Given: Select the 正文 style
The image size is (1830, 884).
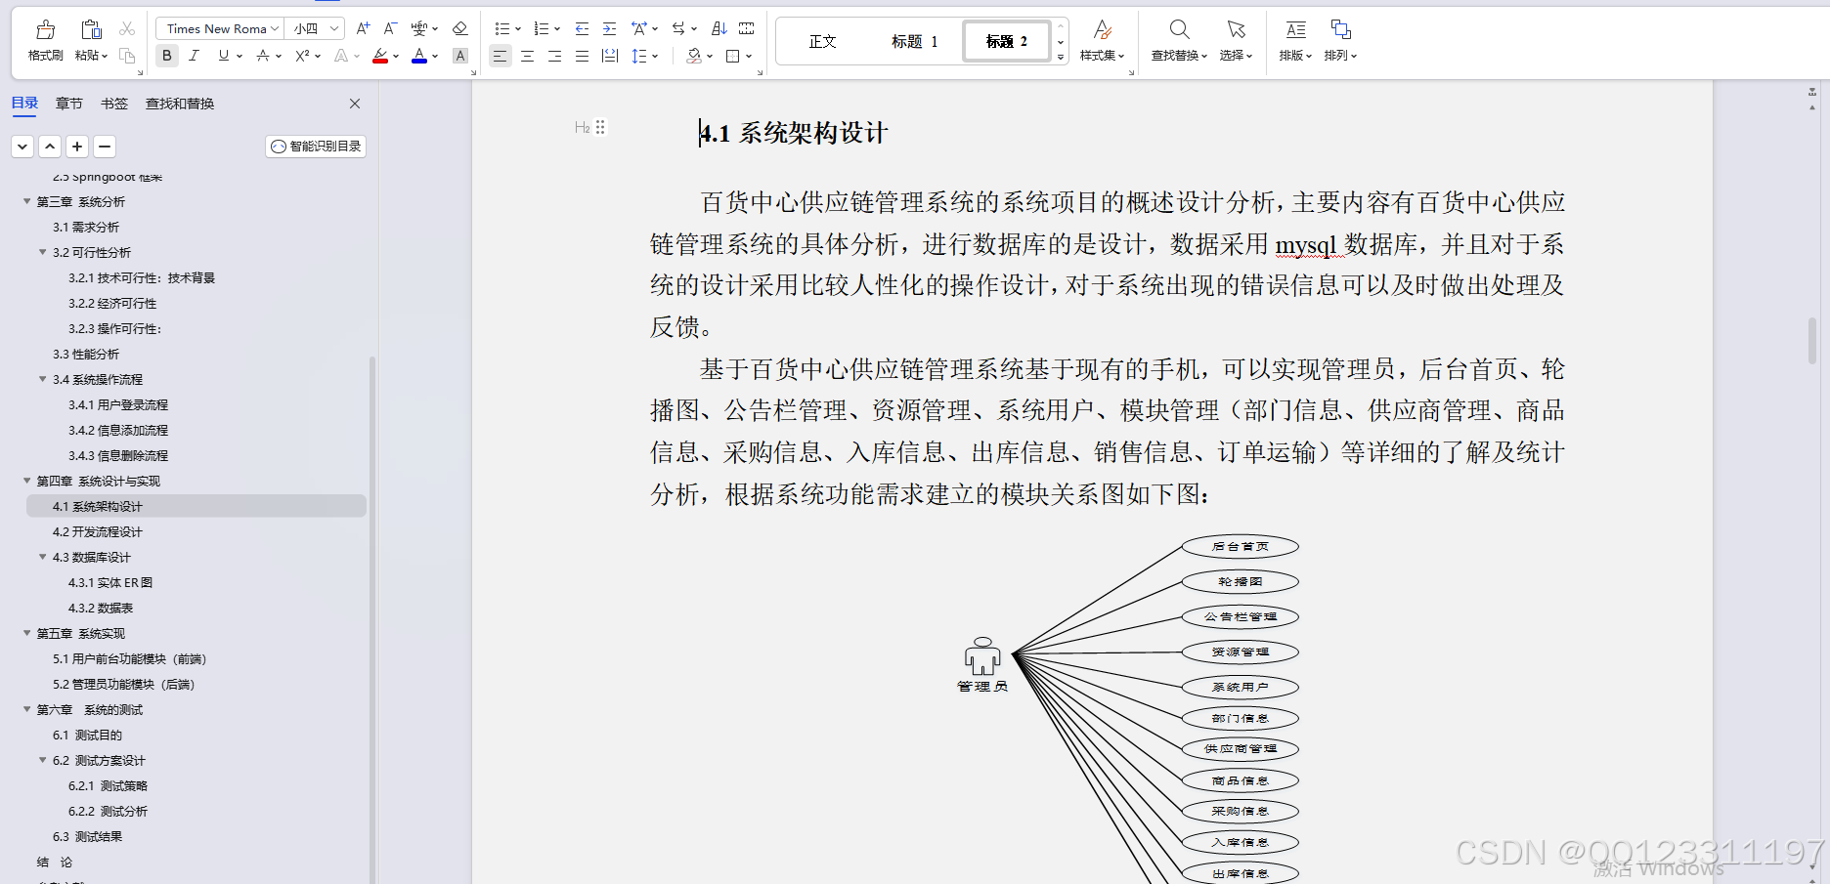Looking at the screenshot, I should click(x=823, y=41).
